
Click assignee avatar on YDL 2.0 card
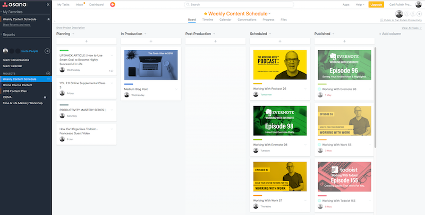[62, 93]
